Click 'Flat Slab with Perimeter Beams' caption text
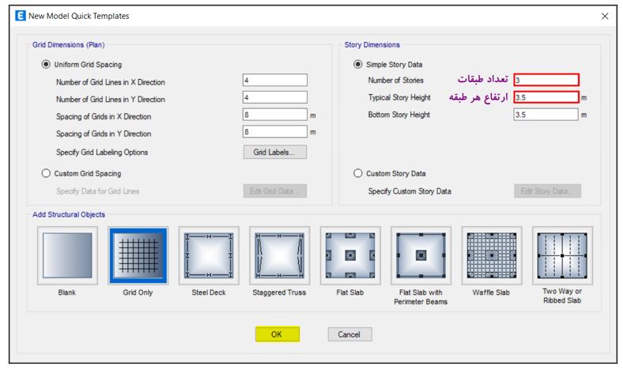Screen dimensions: 623x370 [421, 297]
